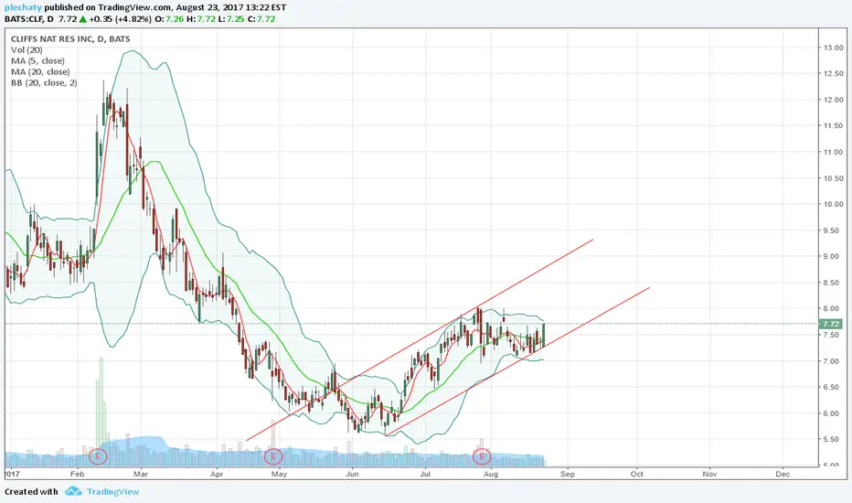Select the MA (20, close) indicator label
The image size is (852, 503).
tap(40, 71)
